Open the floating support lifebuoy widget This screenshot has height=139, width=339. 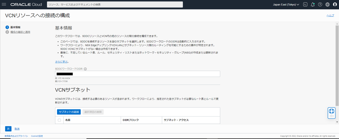tap(331, 113)
